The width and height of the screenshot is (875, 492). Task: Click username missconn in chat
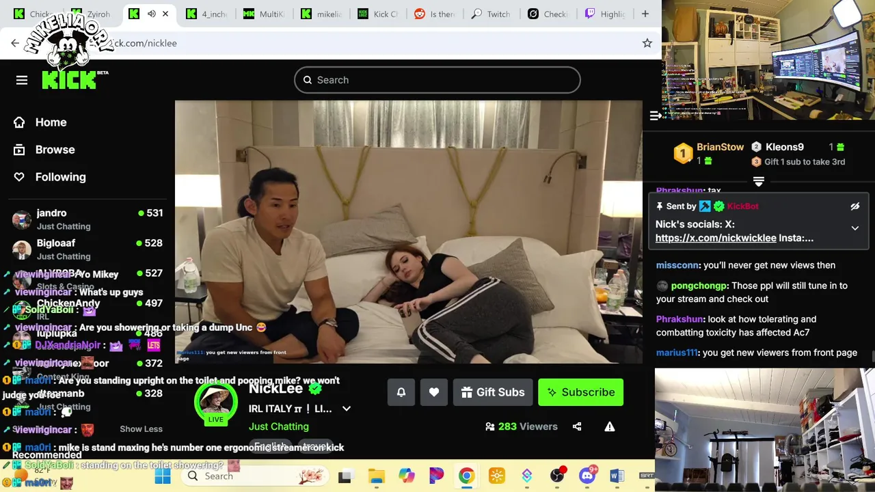click(x=677, y=265)
